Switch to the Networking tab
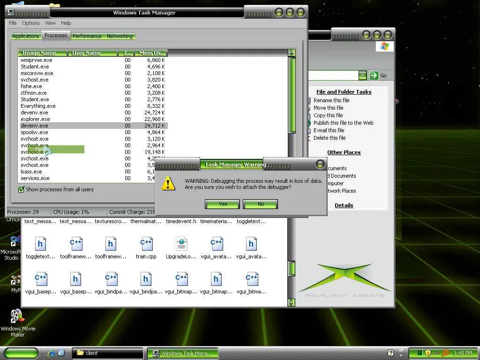Viewport: 480px width, 360px height. 120,36
